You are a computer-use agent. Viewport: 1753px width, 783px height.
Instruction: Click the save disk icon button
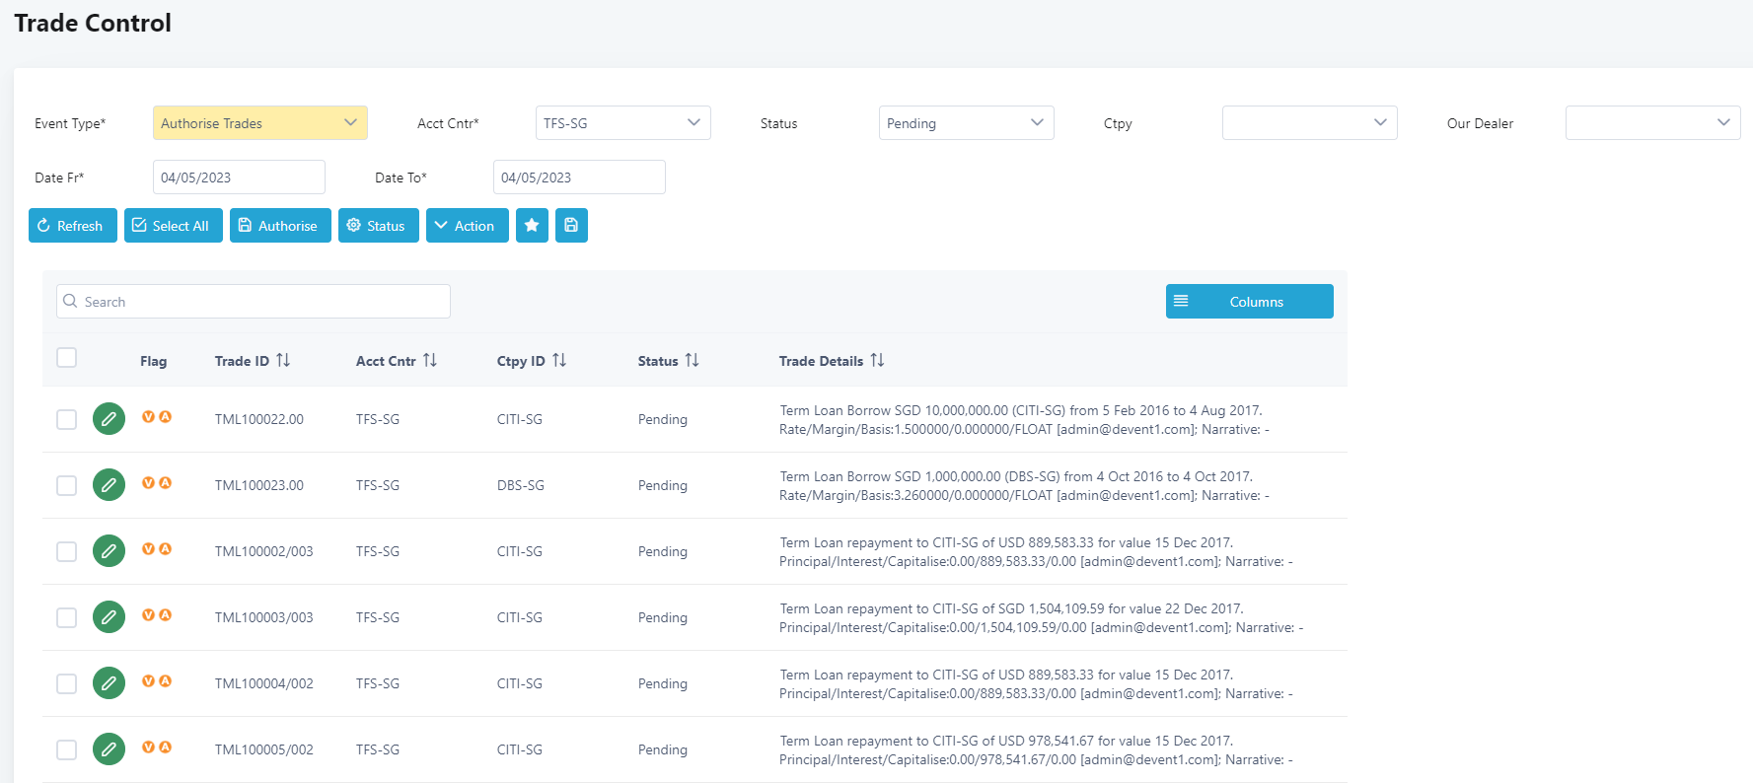pyautogui.click(x=571, y=225)
